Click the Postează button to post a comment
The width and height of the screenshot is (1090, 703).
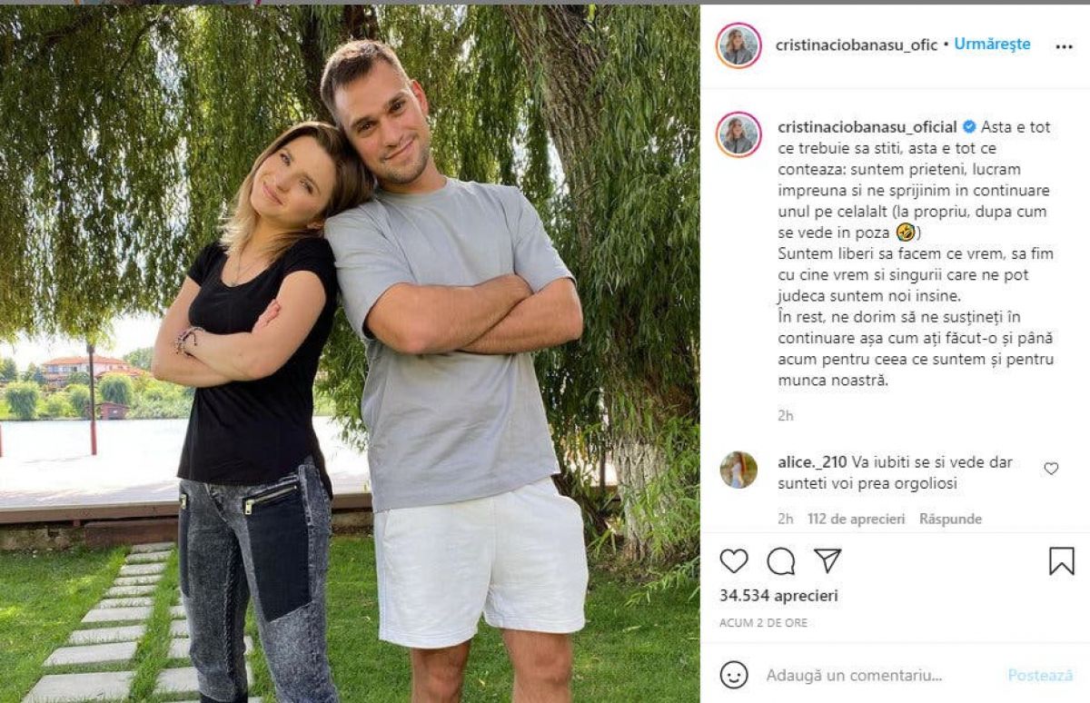coord(1040,676)
